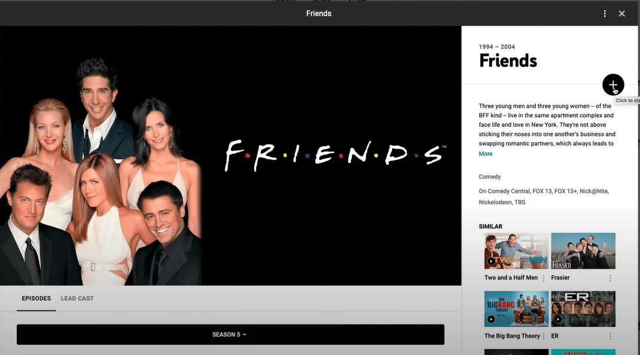Open options menu next to Frasier
640x355 pixels.
[610, 278]
